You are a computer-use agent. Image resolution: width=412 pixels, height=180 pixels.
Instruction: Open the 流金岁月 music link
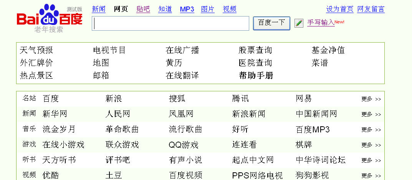tap(59, 129)
